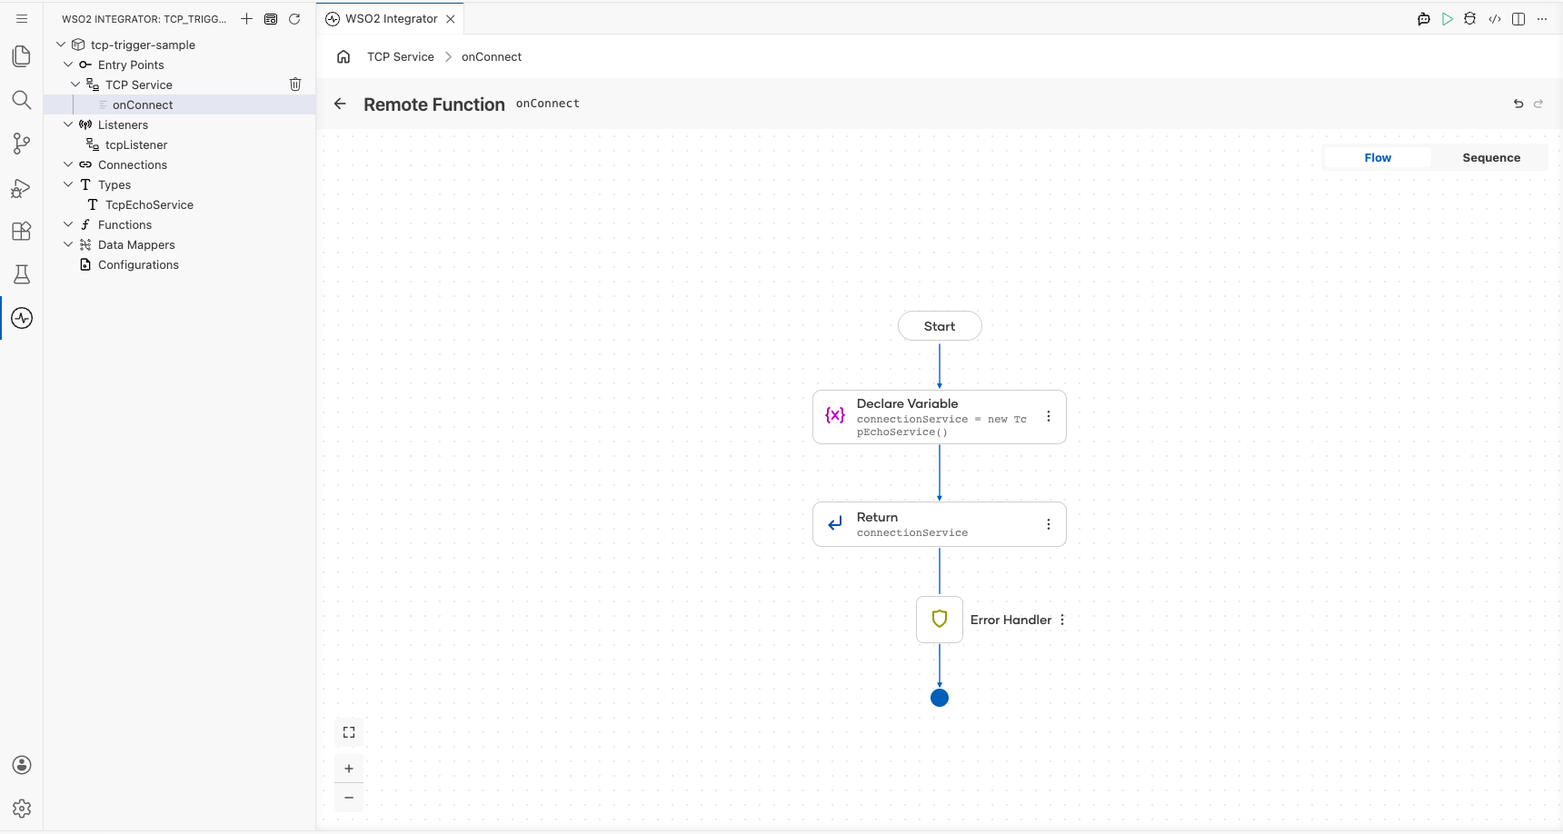Click TCP Service in the breadcrumb
The image size is (1563, 834).
pos(401,56)
